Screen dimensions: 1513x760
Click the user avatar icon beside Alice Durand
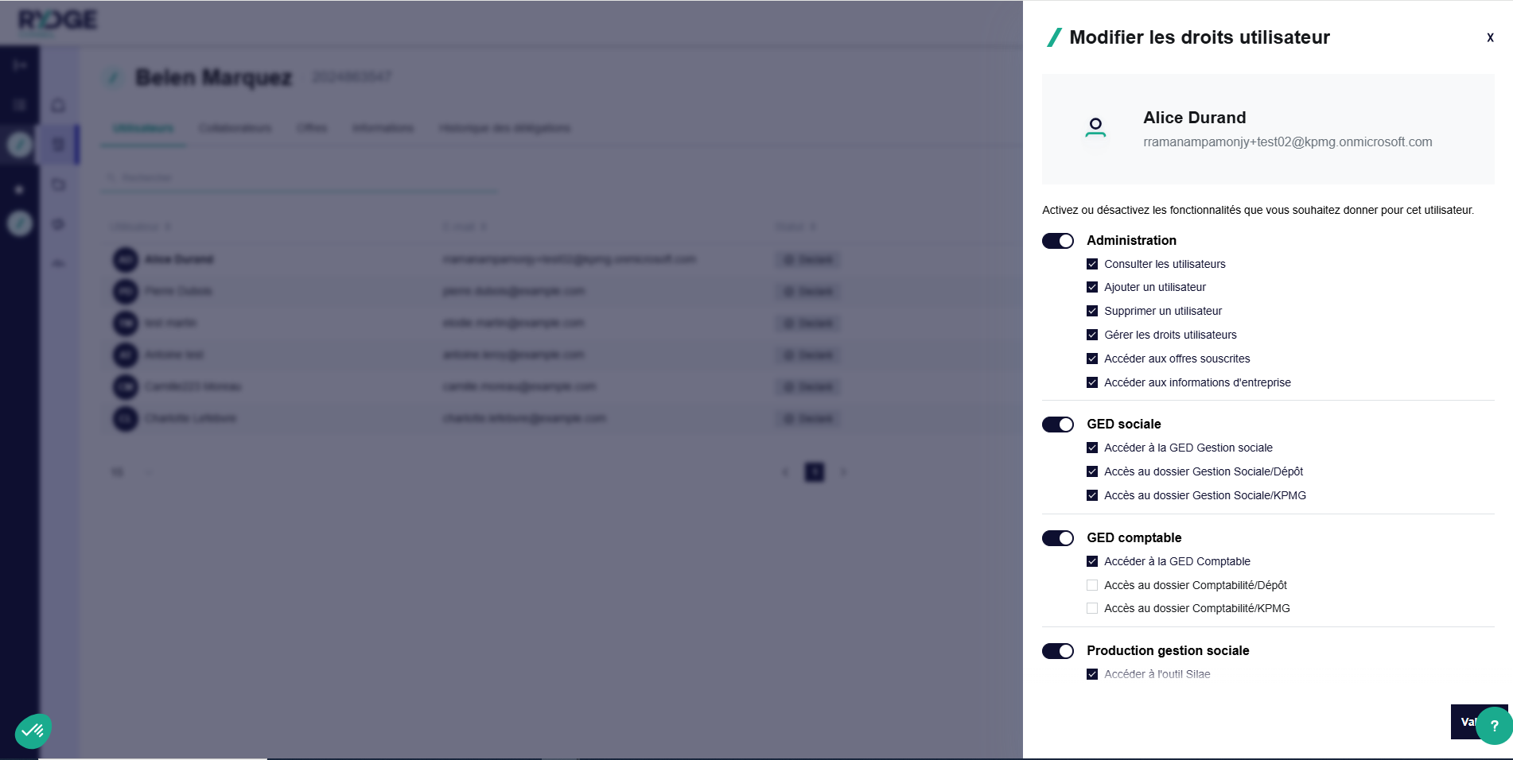pos(1095,127)
